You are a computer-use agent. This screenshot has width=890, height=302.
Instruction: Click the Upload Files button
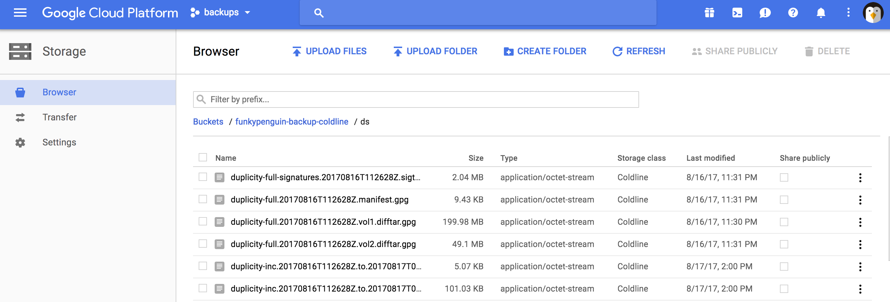pyautogui.click(x=330, y=51)
